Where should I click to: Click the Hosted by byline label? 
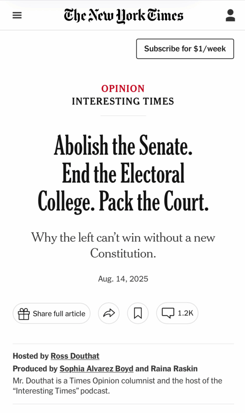pyautogui.click(x=30, y=356)
